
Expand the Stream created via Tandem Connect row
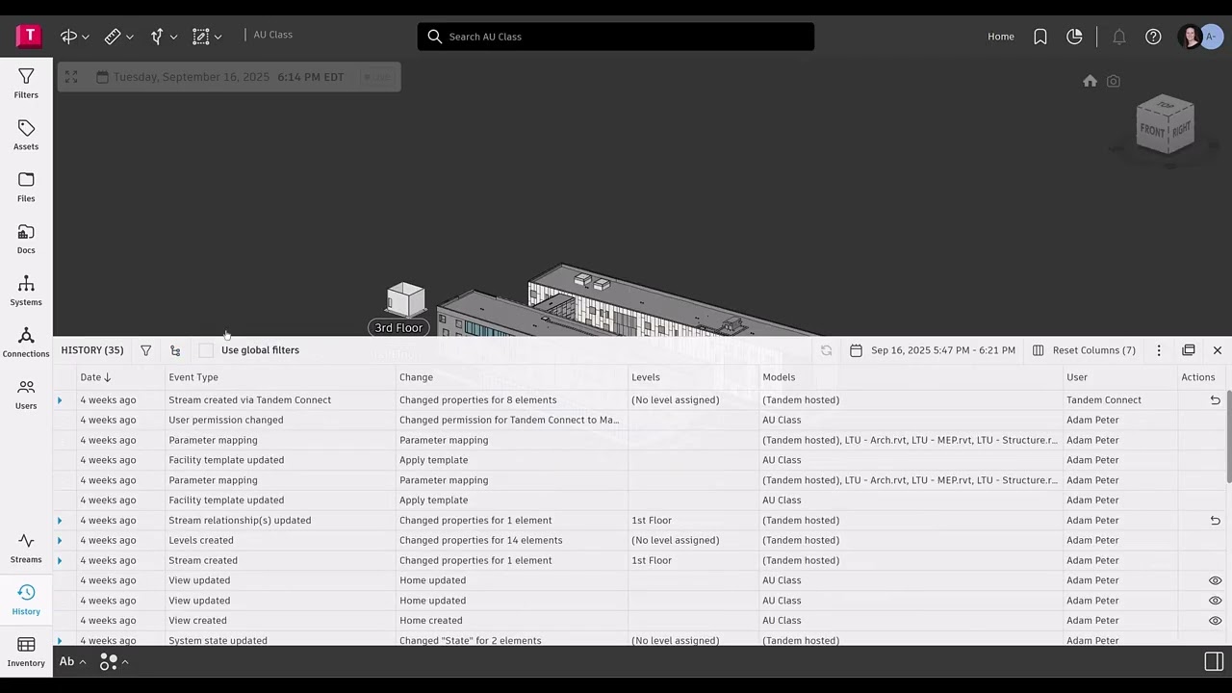pyautogui.click(x=60, y=400)
